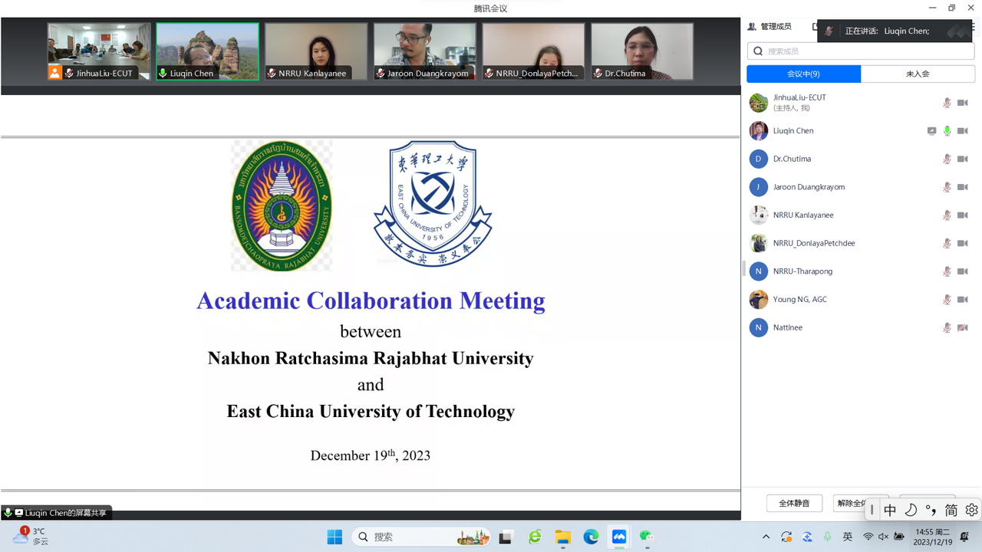Toggle Liuqin Chen's green microphone icon
The width and height of the screenshot is (982, 552).
click(947, 131)
